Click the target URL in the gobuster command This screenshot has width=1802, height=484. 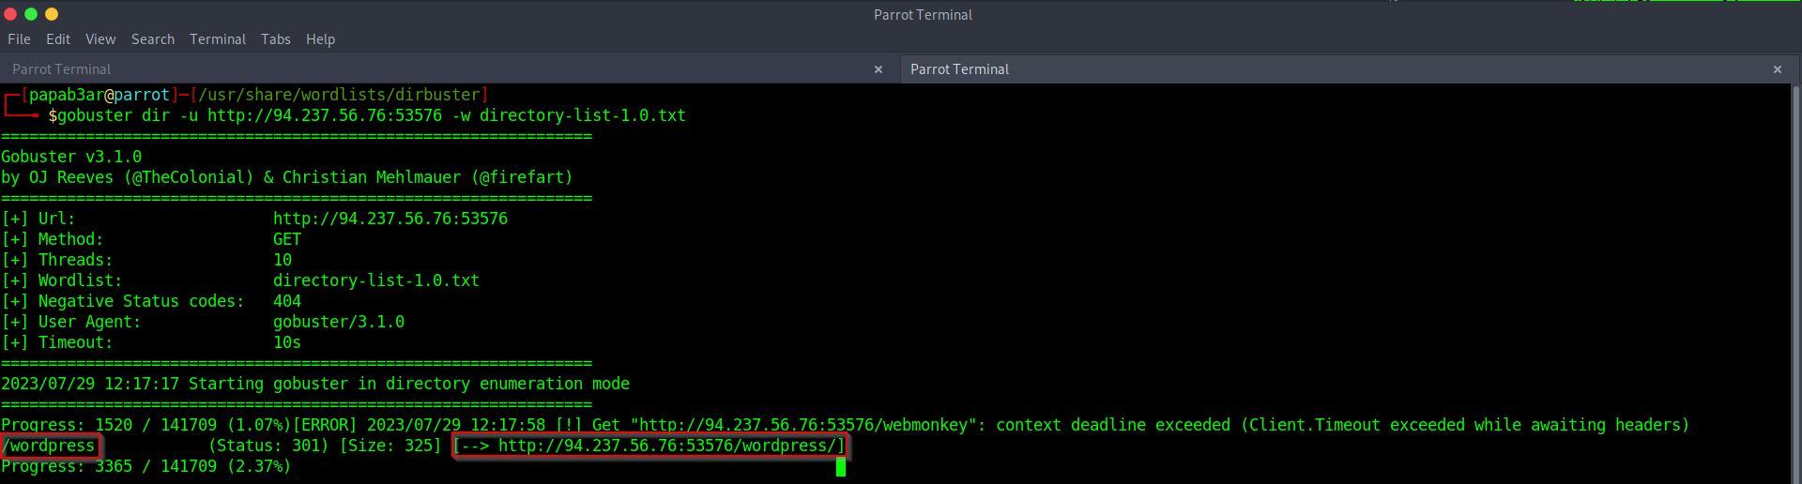click(x=324, y=115)
